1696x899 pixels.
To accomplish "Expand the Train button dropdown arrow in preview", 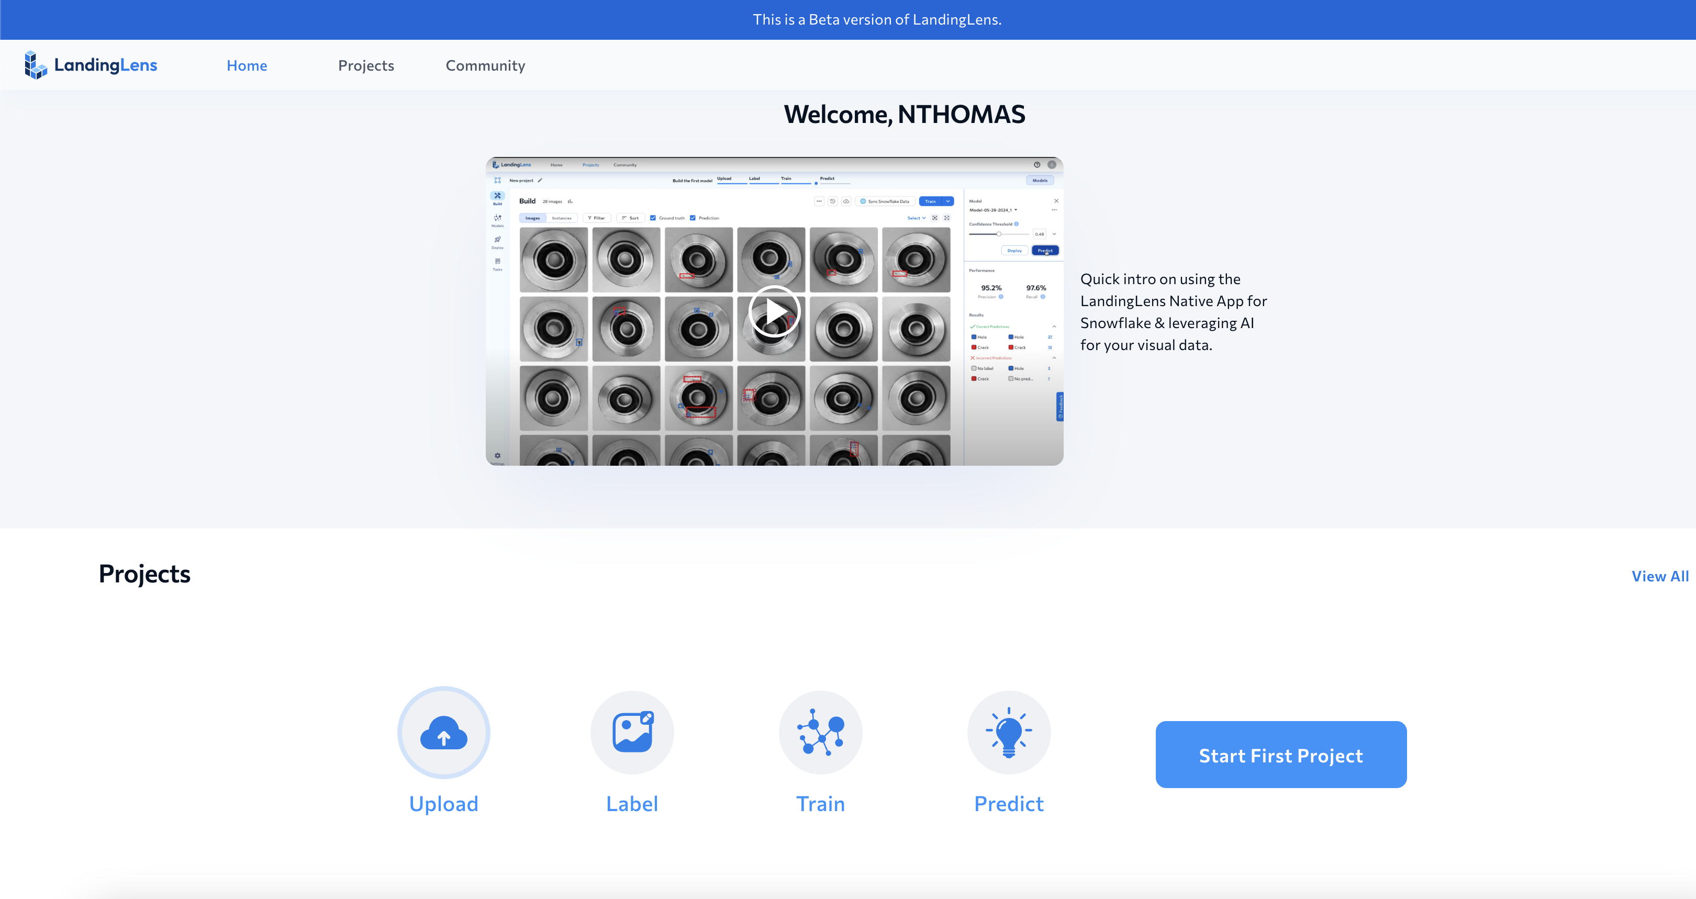I will pos(948,201).
